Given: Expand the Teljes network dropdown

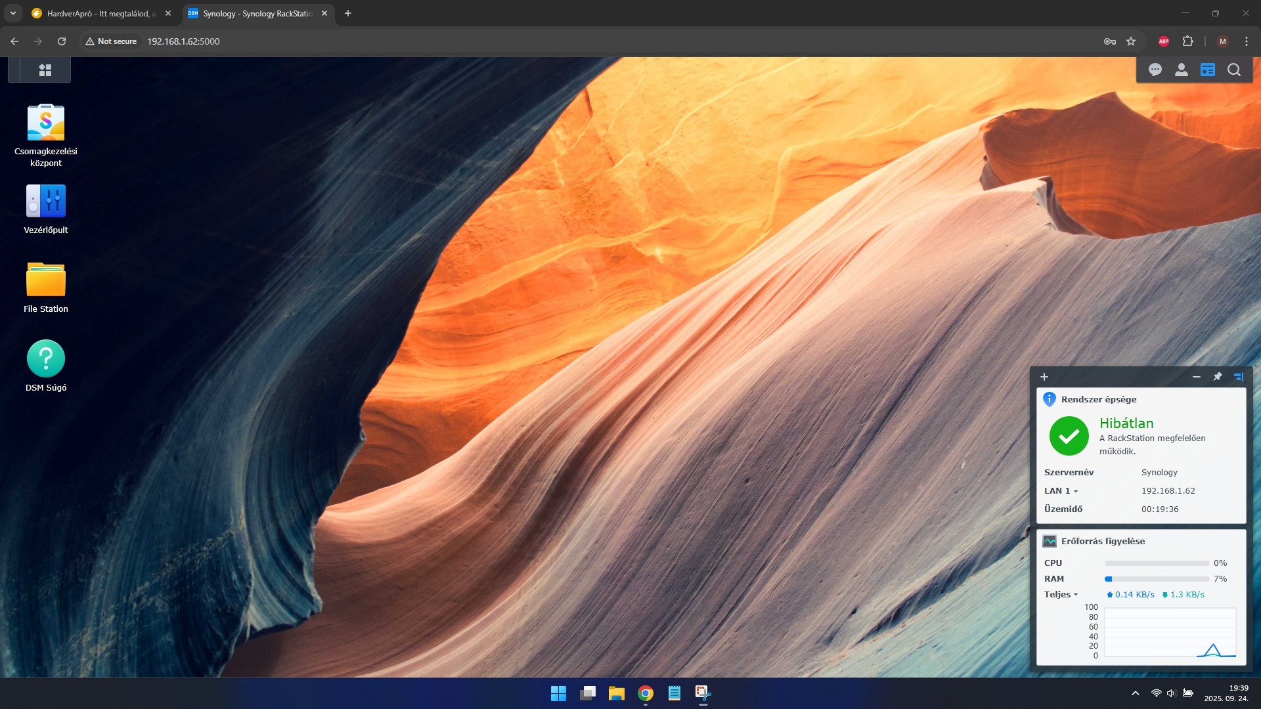Looking at the screenshot, I should 1061,595.
